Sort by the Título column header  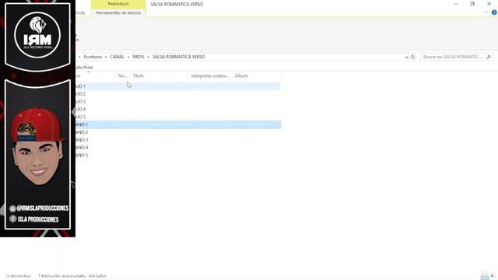click(159, 76)
